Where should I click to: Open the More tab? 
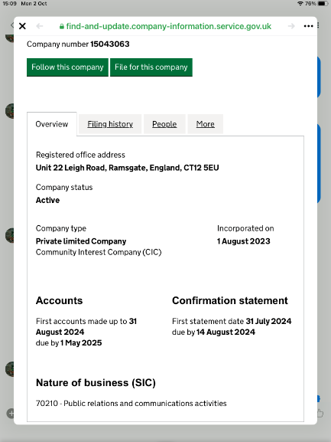206,124
